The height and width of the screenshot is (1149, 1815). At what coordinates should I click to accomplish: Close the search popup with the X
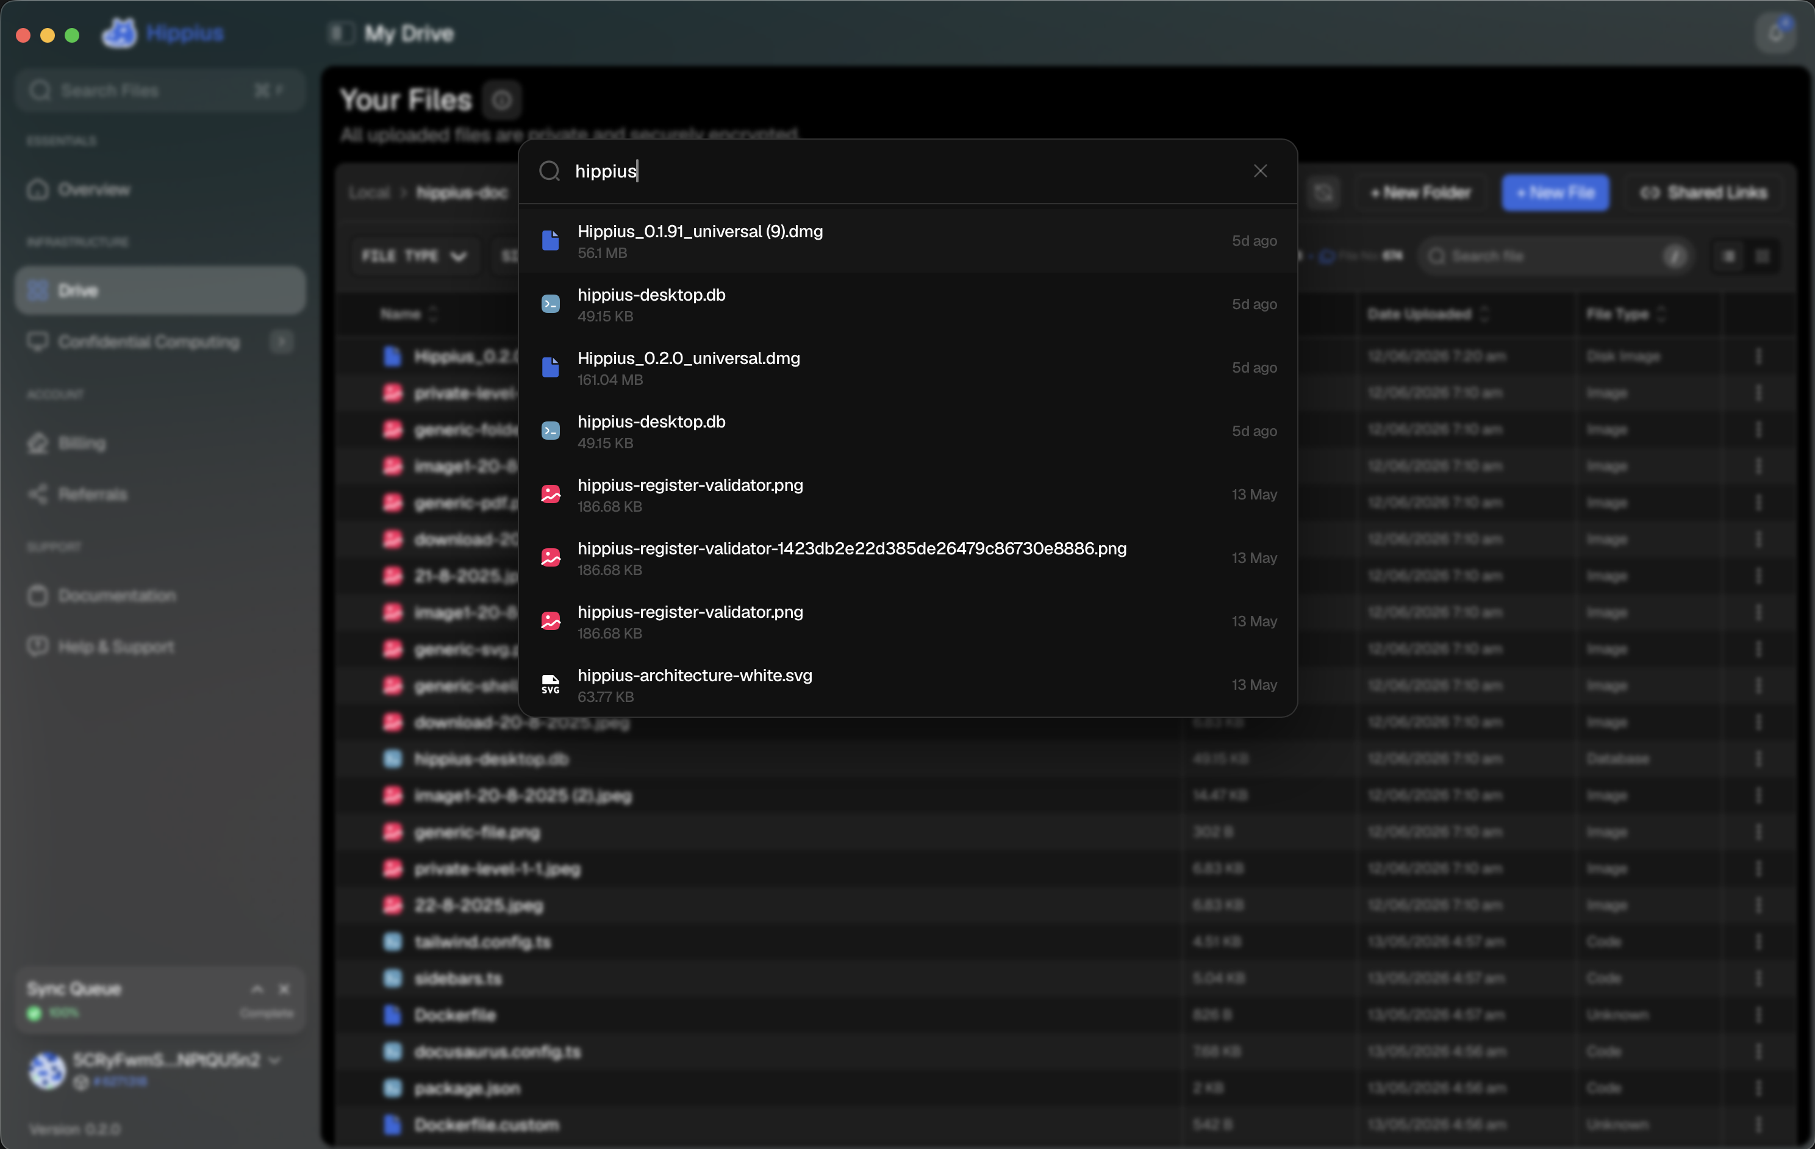point(1260,171)
